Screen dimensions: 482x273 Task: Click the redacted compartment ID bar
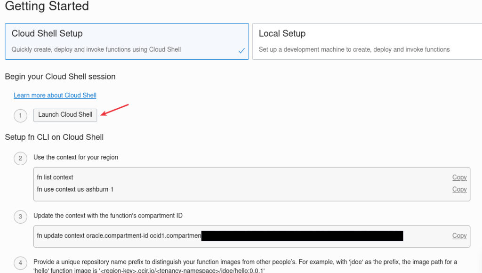coord(302,236)
